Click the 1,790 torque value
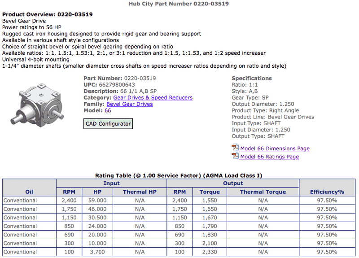This screenshot has height=258, width=359. point(210,226)
